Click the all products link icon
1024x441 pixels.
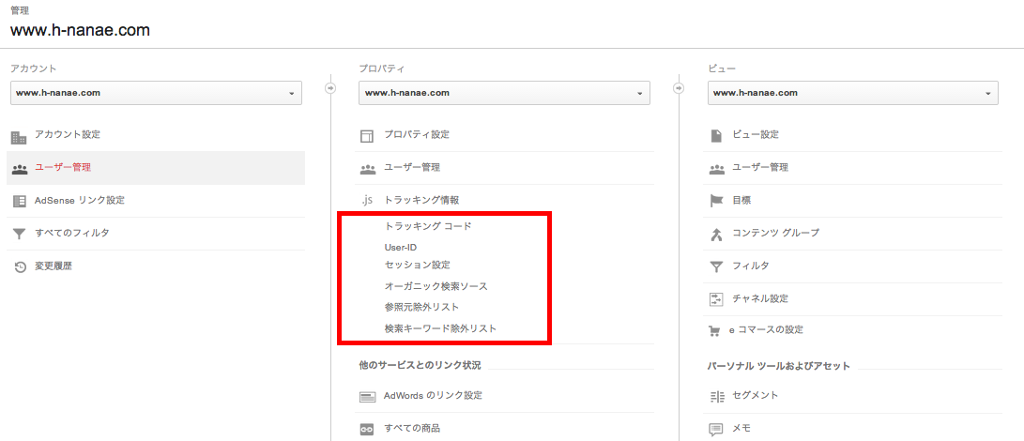tap(368, 429)
